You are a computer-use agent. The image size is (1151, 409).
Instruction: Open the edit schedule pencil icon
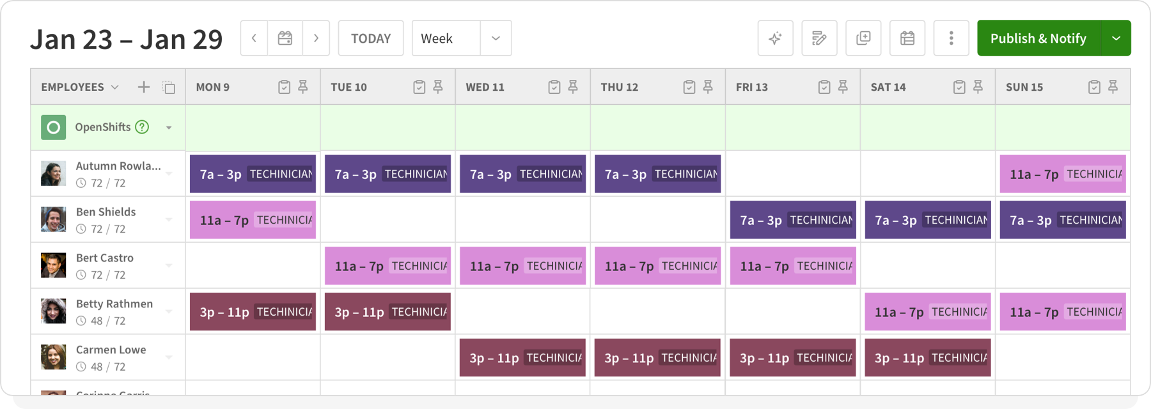(x=819, y=38)
